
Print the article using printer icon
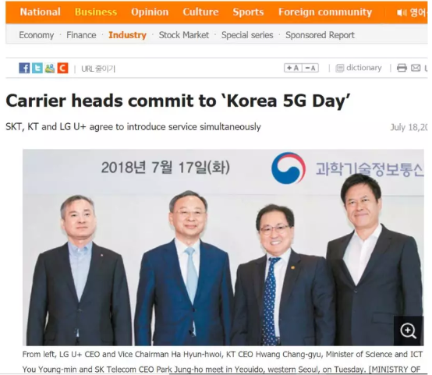point(402,68)
